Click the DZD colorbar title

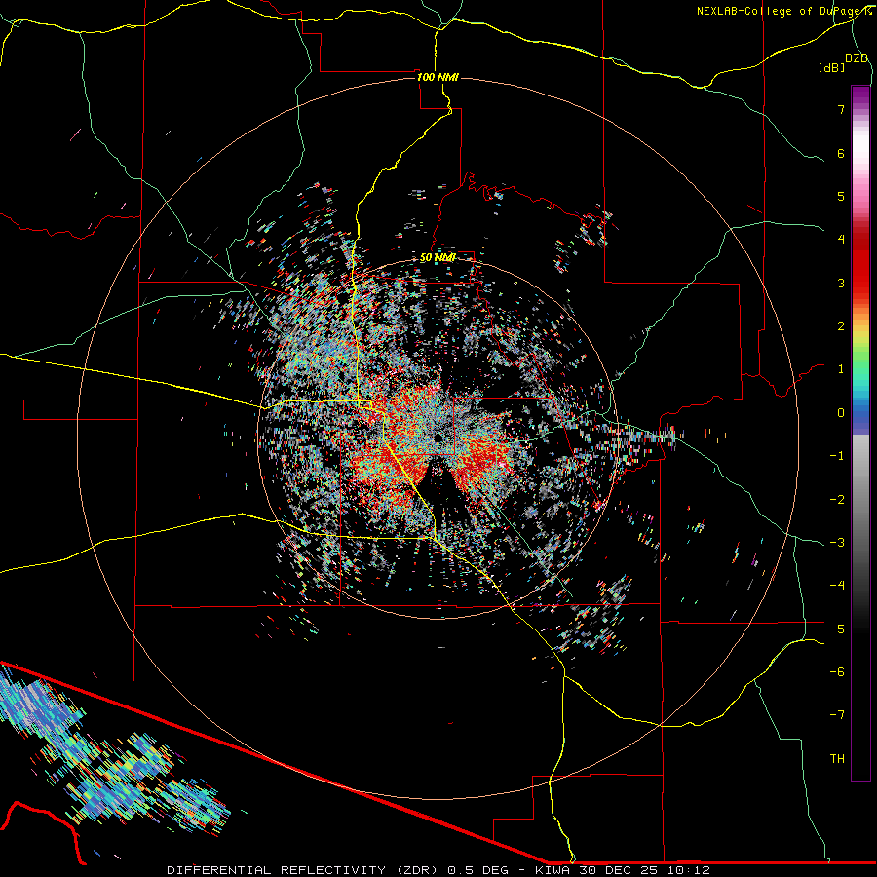point(857,58)
